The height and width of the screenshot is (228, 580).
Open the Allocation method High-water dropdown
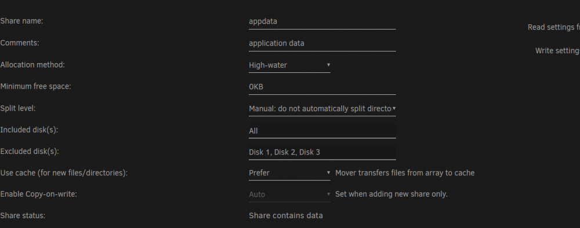(289, 65)
